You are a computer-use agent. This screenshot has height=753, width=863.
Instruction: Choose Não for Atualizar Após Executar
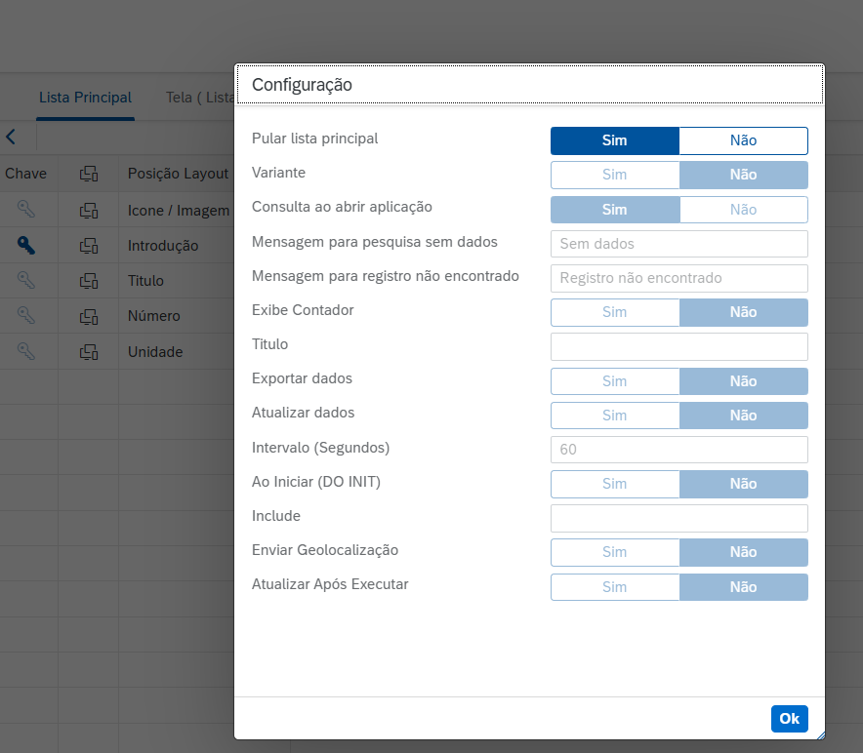point(744,587)
